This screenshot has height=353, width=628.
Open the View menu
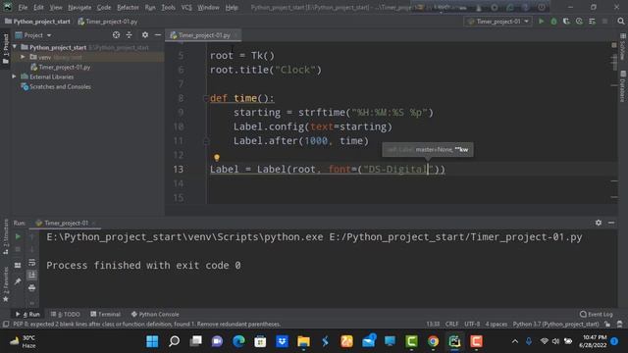[x=56, y=7]
